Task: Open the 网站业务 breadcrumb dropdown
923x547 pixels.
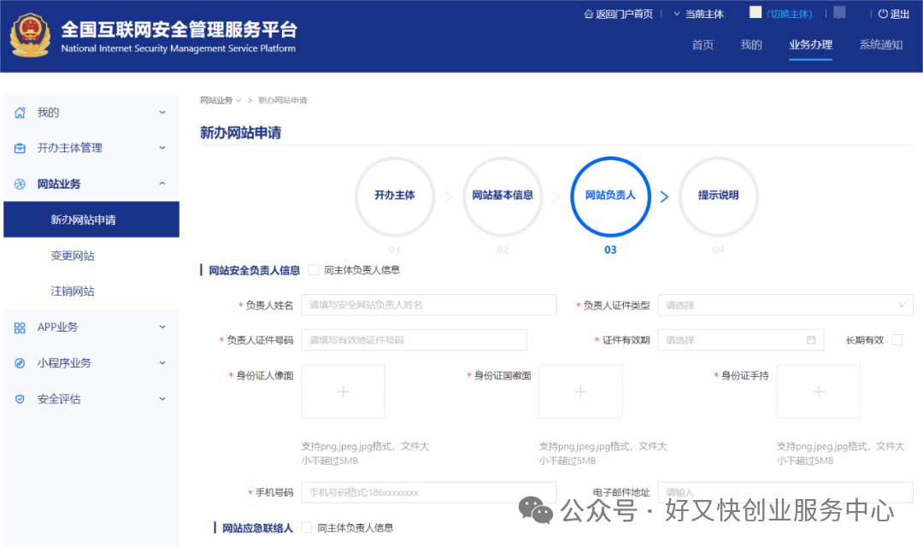Action: tap(220, 100)
